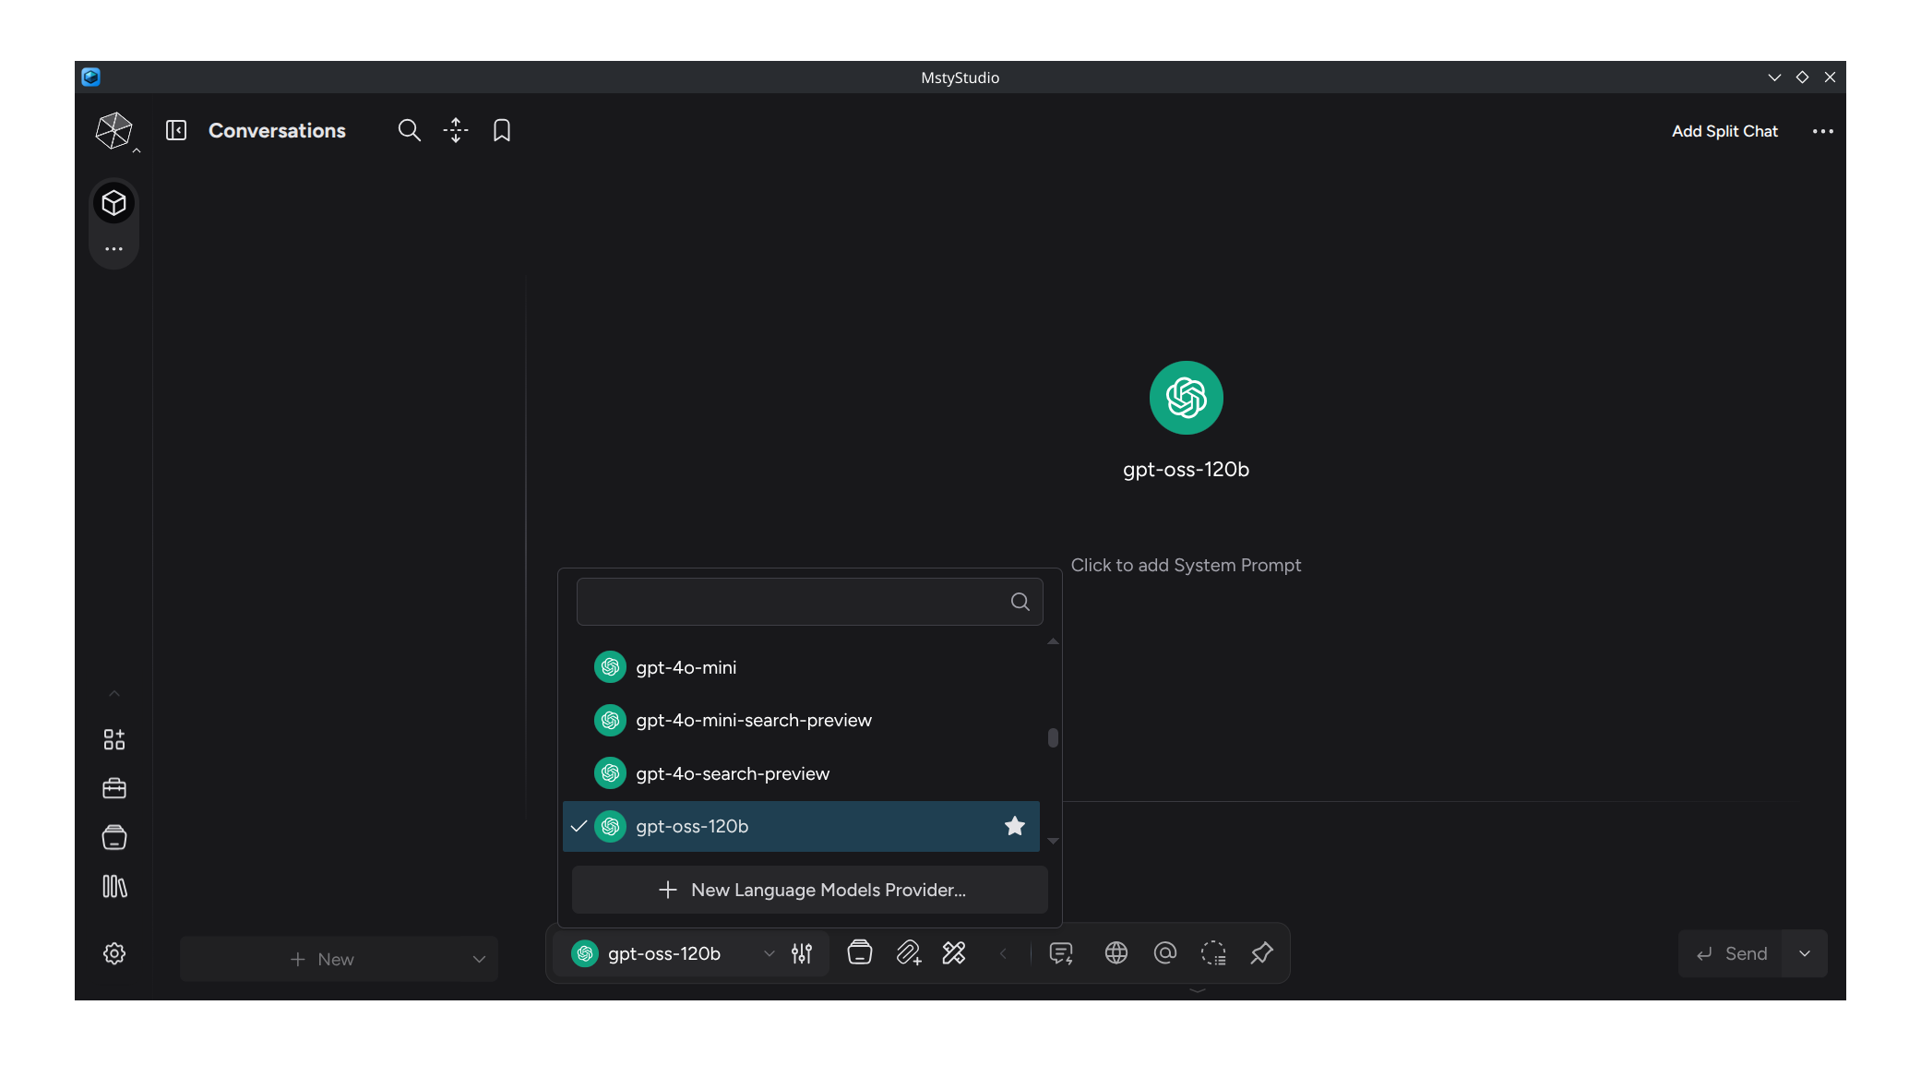The image size is (1921, 1089).
Task: Select gpt-4o-mini from model list
Action: (x=686, y=667)
